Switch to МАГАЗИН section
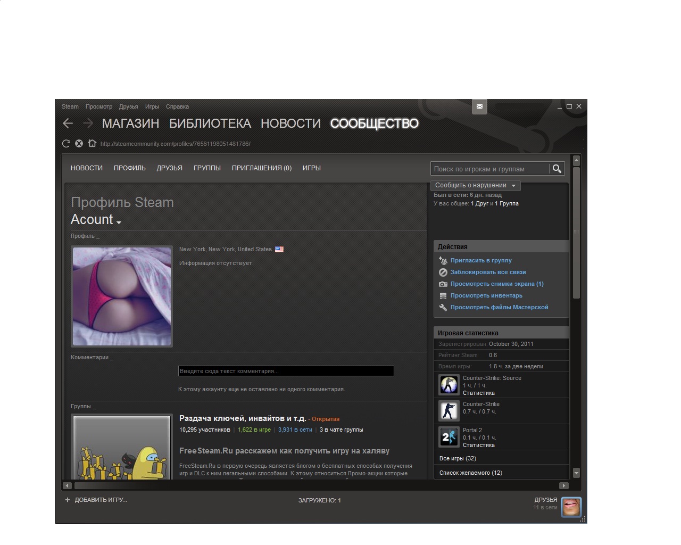The height and width of the screenshot is (545, 681). coord(130,123)
